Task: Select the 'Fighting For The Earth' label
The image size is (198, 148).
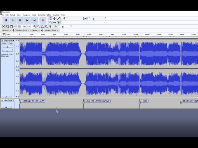Action: 33,101
